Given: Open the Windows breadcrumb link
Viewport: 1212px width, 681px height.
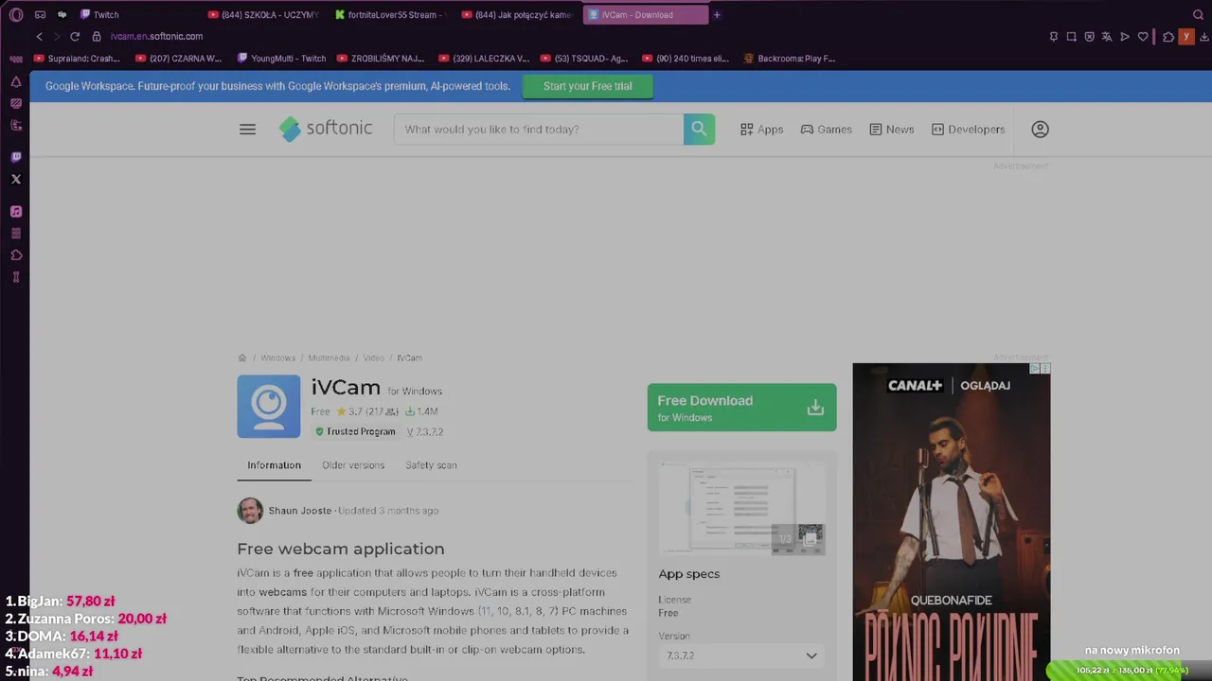Looking at the screenshot, I should [278, 358].
